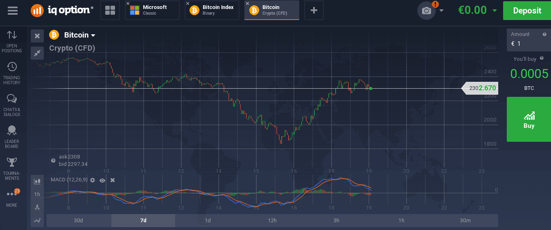Open MACD indicator settings gear
The width and height of the screenshot is (551, 230).
click(x=93, y=180)
